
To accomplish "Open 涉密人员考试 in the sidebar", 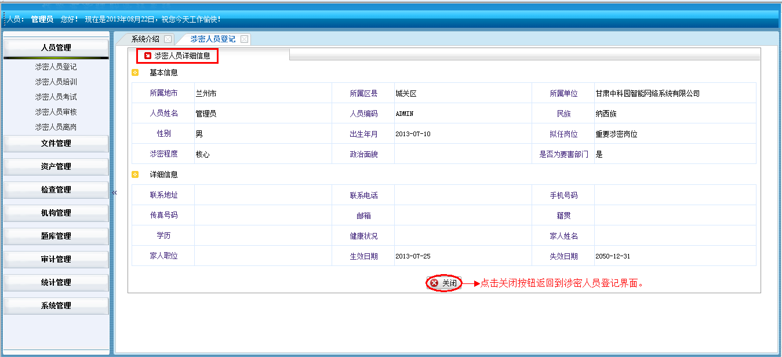I will click(x=56, y=97).
